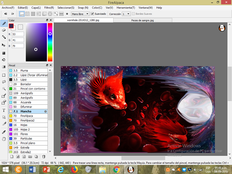Screen dimensions: 232x174
Task: Select the Hand tool
Action: click(x=4, y=139)
